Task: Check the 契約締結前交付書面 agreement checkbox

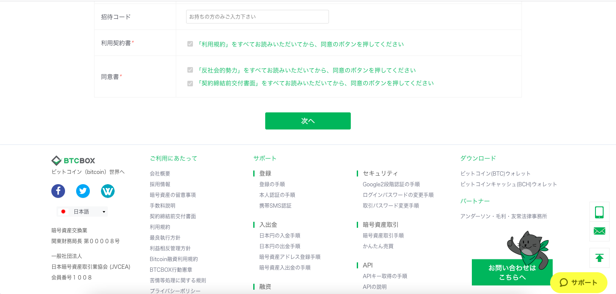Action: (x=190, y=83)
